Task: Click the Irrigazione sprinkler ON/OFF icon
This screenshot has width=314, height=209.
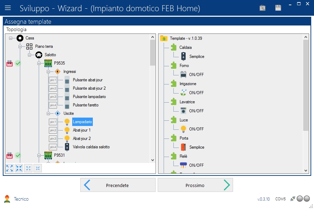Action: tap(183, 93)
